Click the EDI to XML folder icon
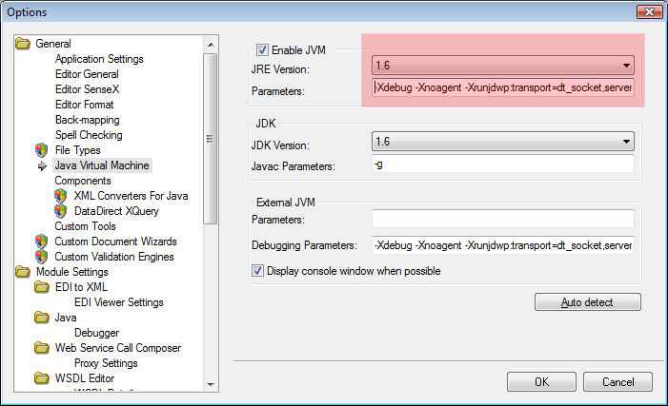The image size is (668, 406). click(42, 287)
